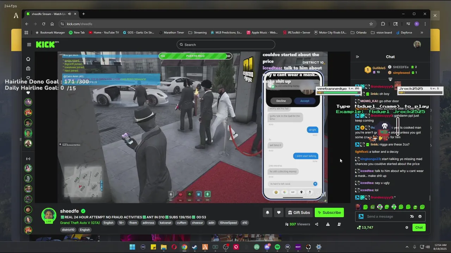Mute the sheedfe Stream tab audio
Viewport: 451px width, 253px height.
coord(69,14)
